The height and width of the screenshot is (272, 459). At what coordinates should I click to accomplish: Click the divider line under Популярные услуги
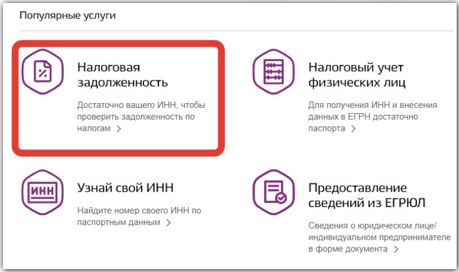pyautogui.click(x=234, y=30)
